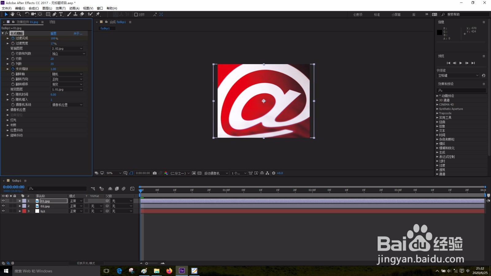Viewport: 491px width, 276px height.
Task: Select the Unified Camera tool
Action: tap(33, 14)
